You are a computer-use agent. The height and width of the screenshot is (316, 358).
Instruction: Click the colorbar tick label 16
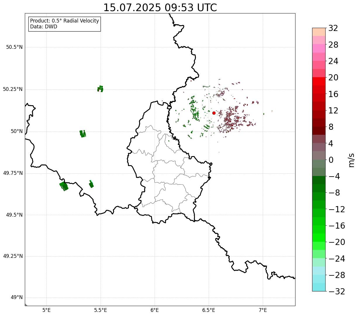coord(333,94)
